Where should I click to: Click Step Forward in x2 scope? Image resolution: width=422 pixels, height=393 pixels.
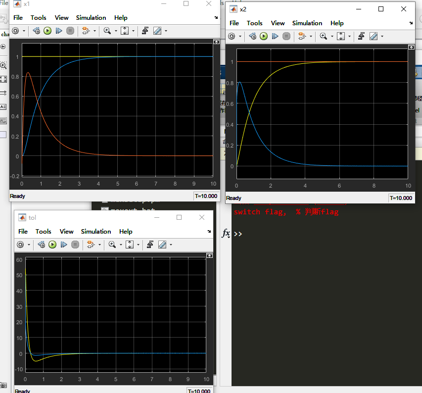pyautogui.click(x=275, y=36)
